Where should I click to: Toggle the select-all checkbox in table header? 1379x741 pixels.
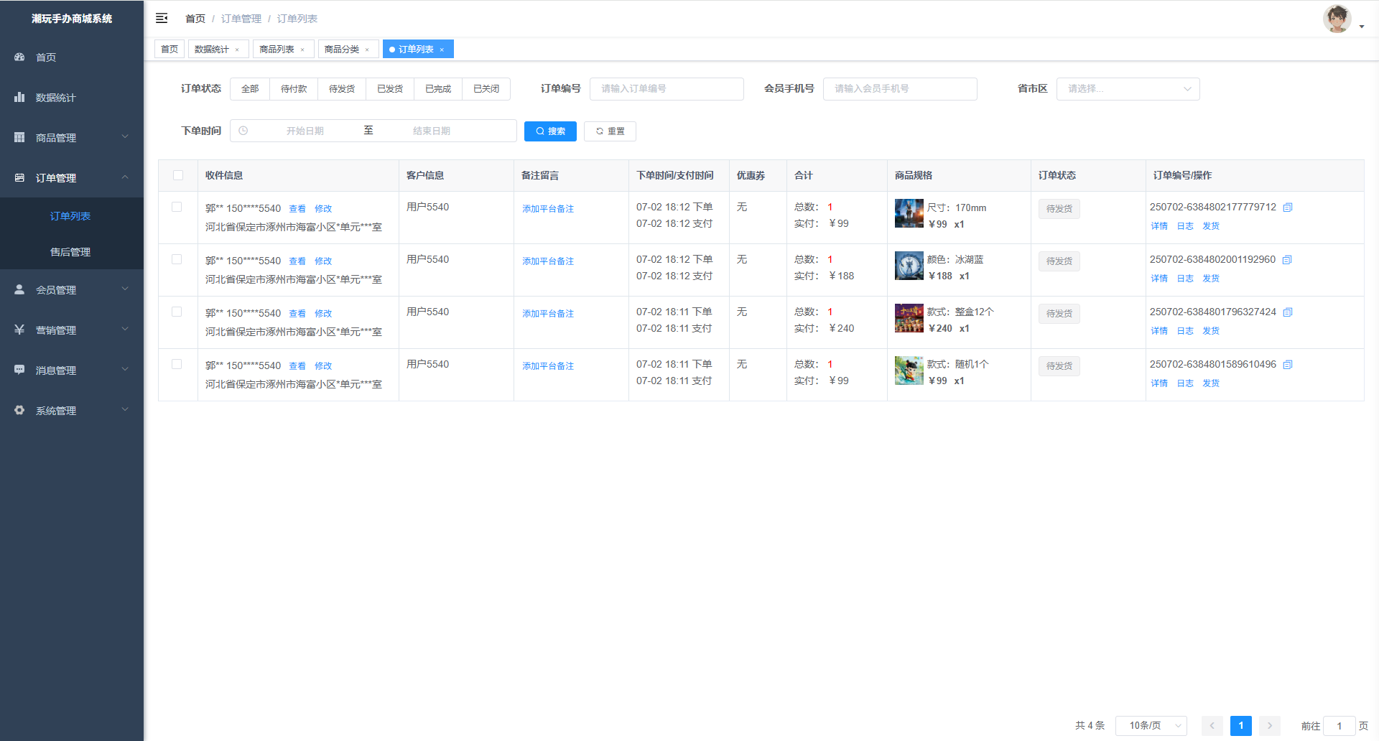(x=178, y=175)
